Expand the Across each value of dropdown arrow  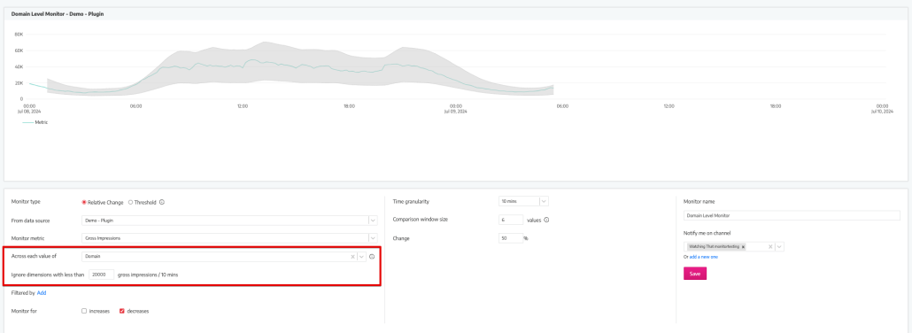pos(362,257)
